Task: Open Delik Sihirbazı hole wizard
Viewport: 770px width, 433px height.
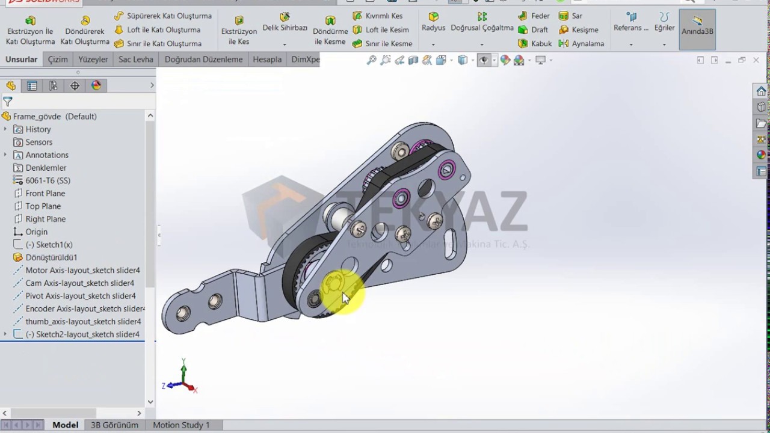Action: [285, 22]
